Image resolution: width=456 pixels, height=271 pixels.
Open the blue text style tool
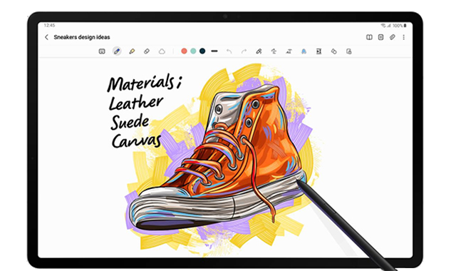(304, 51)
